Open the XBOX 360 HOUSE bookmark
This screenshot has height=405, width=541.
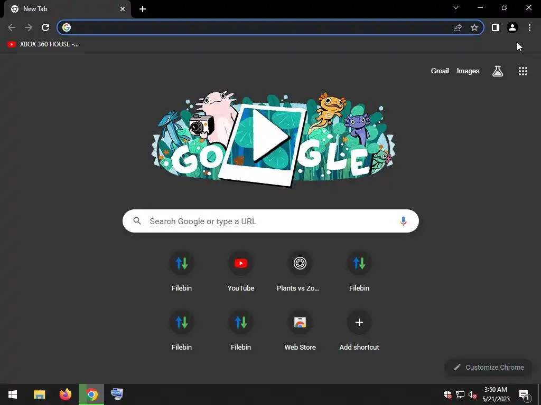43,44
